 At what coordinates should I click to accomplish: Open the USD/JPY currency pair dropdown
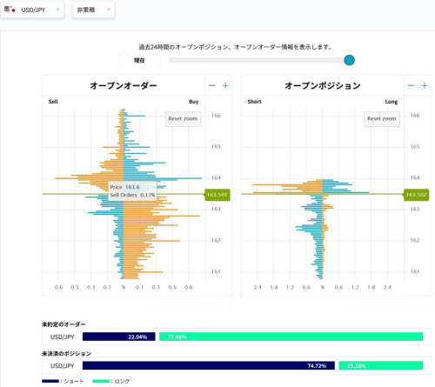32,10
